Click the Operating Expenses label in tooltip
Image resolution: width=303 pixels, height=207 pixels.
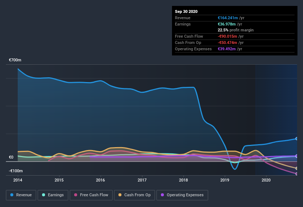[x=193, y=49]
